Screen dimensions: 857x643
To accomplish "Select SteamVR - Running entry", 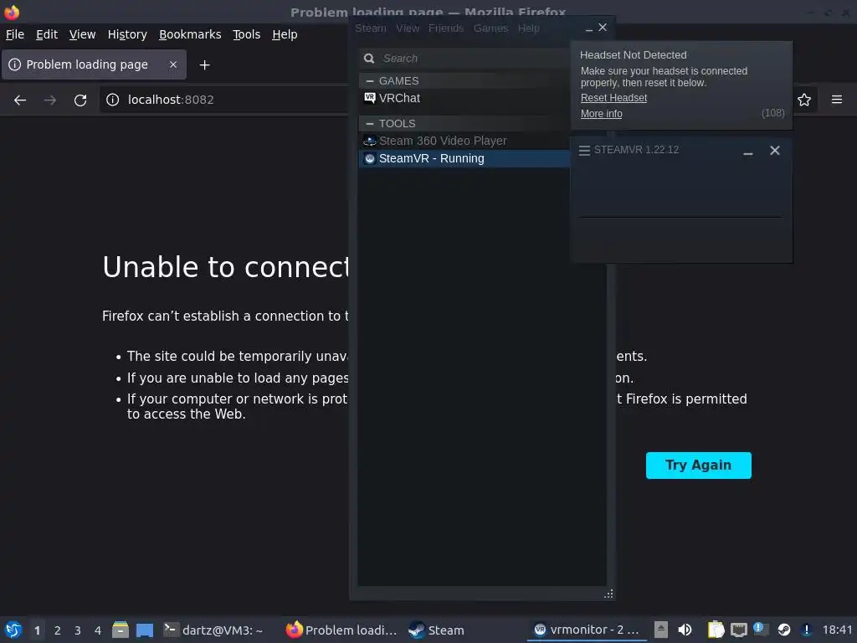I will coord(464,158).
